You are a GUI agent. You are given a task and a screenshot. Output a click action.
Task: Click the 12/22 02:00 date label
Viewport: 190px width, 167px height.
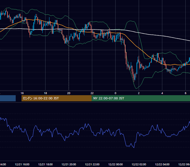pyautogui.click(x=139, y=164)
